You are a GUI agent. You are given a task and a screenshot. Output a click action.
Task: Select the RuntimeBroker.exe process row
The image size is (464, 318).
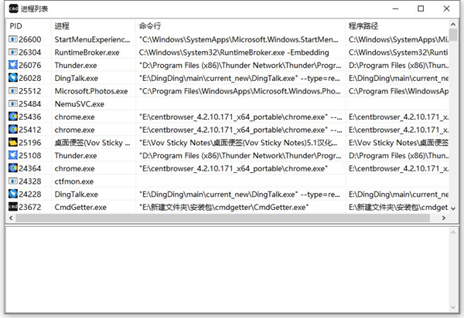[87, 52]
